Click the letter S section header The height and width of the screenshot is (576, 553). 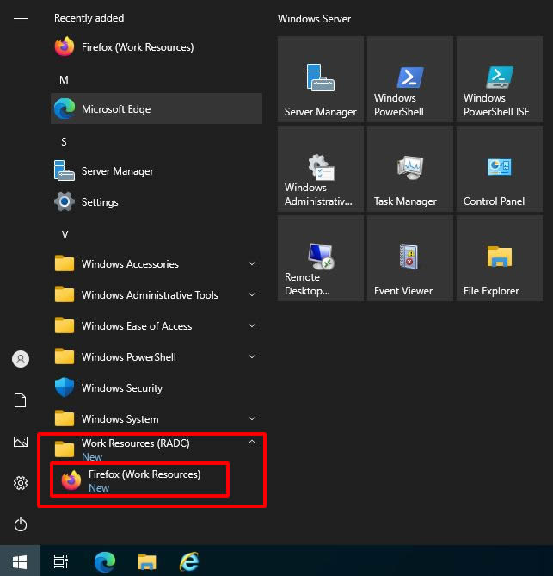(64, 142)
